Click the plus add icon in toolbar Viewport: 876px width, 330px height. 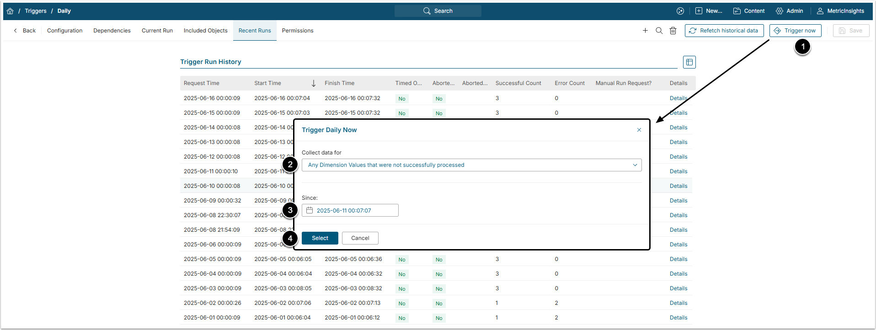[645, 31]
